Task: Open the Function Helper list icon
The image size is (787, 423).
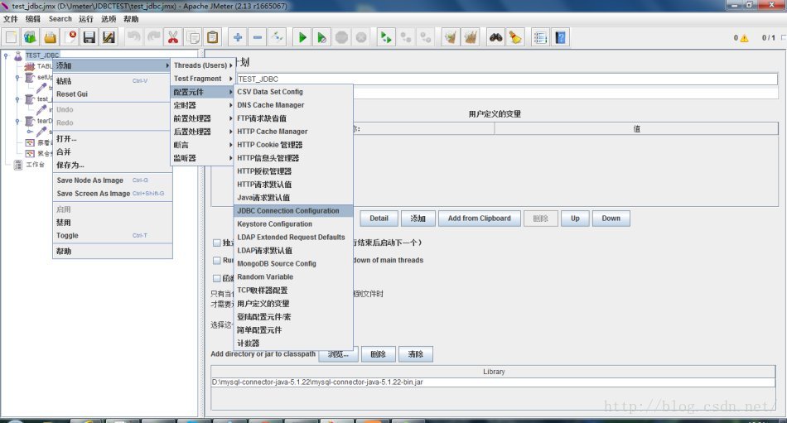Action: (541, 37)
